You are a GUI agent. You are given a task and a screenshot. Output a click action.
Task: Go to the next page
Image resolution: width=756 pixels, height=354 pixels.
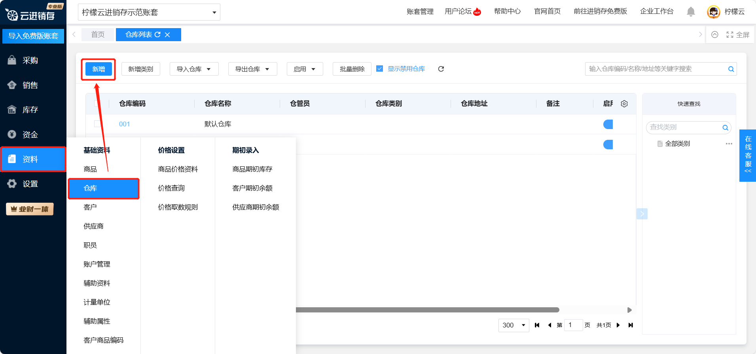pyautogui.click(x=618, y=325)
